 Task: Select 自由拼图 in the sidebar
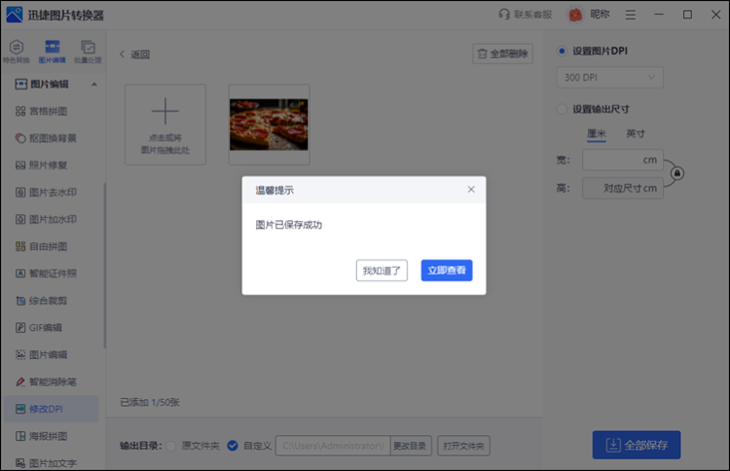(42, 246)
